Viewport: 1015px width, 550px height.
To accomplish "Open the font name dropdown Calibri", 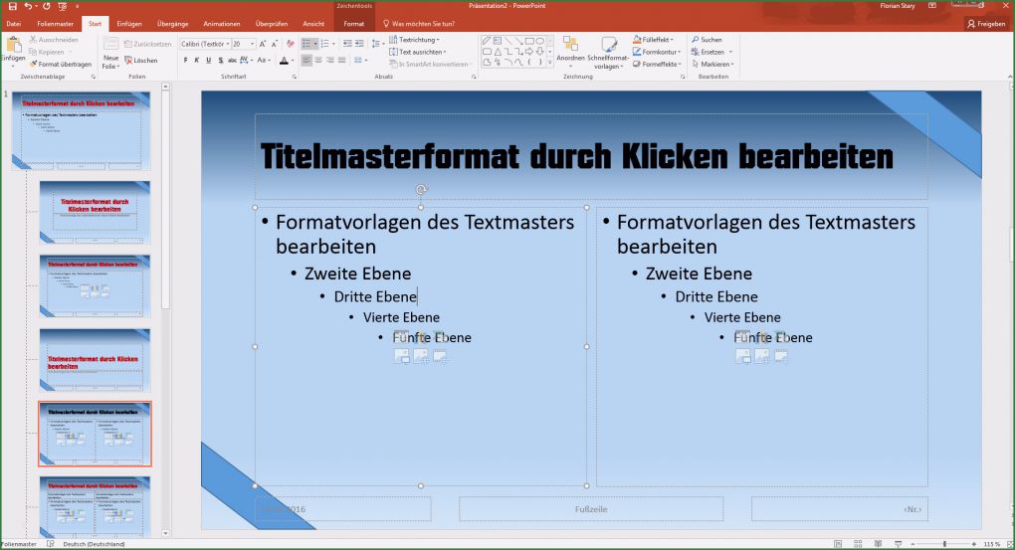I will point(204,44).
